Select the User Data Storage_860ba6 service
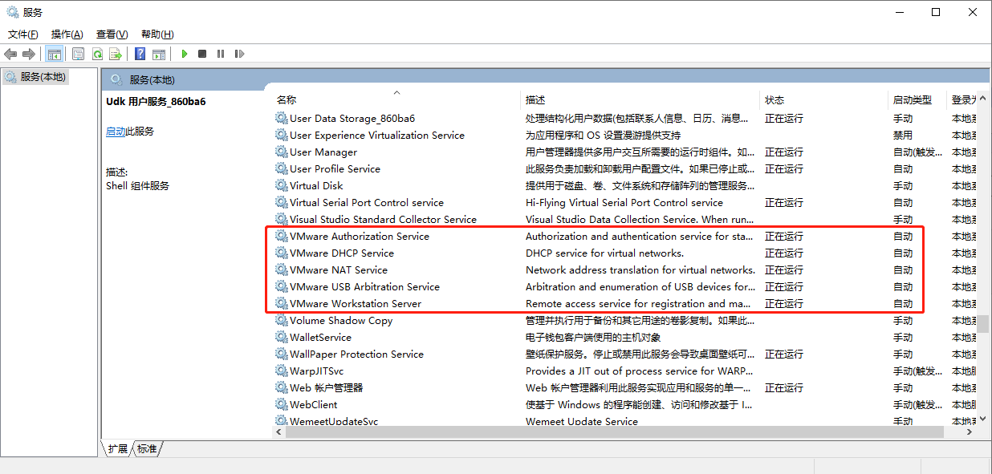 [352, 118]
